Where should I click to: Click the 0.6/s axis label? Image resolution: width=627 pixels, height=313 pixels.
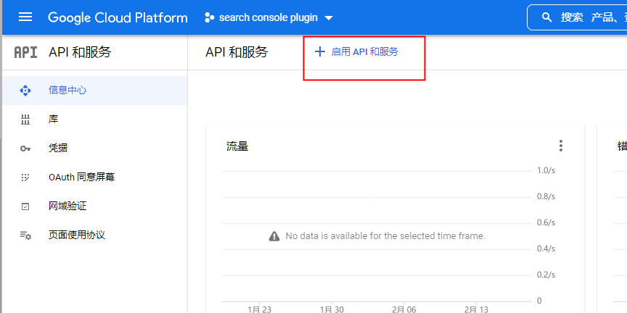pyautogui.click(x=546, y=222)
